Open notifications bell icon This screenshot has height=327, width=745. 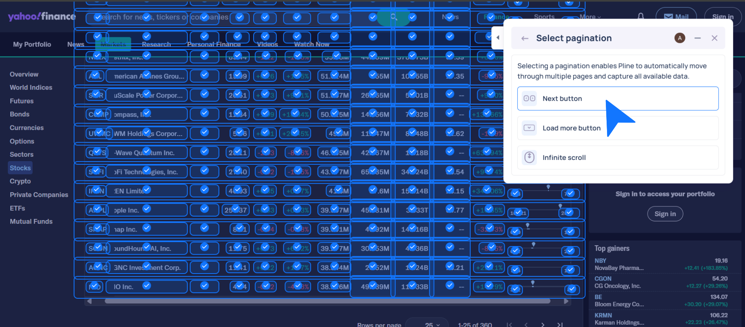640,17
